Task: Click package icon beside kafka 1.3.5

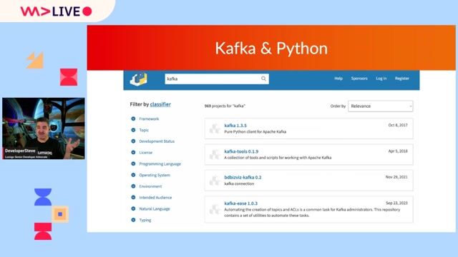Action: (x=215, y=128)
